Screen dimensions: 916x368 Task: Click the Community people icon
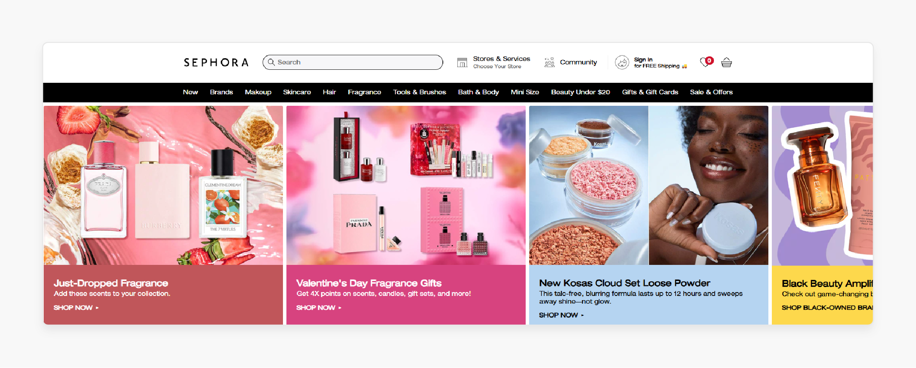pyautogui.click(x=549, y=62)
